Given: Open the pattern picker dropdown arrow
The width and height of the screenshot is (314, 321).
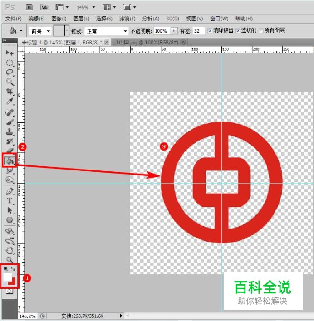Looking at the screenshot, I should (x=67, y=31).
